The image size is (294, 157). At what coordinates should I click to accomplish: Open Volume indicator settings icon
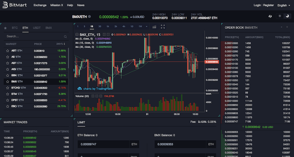[x=97, y=96]
